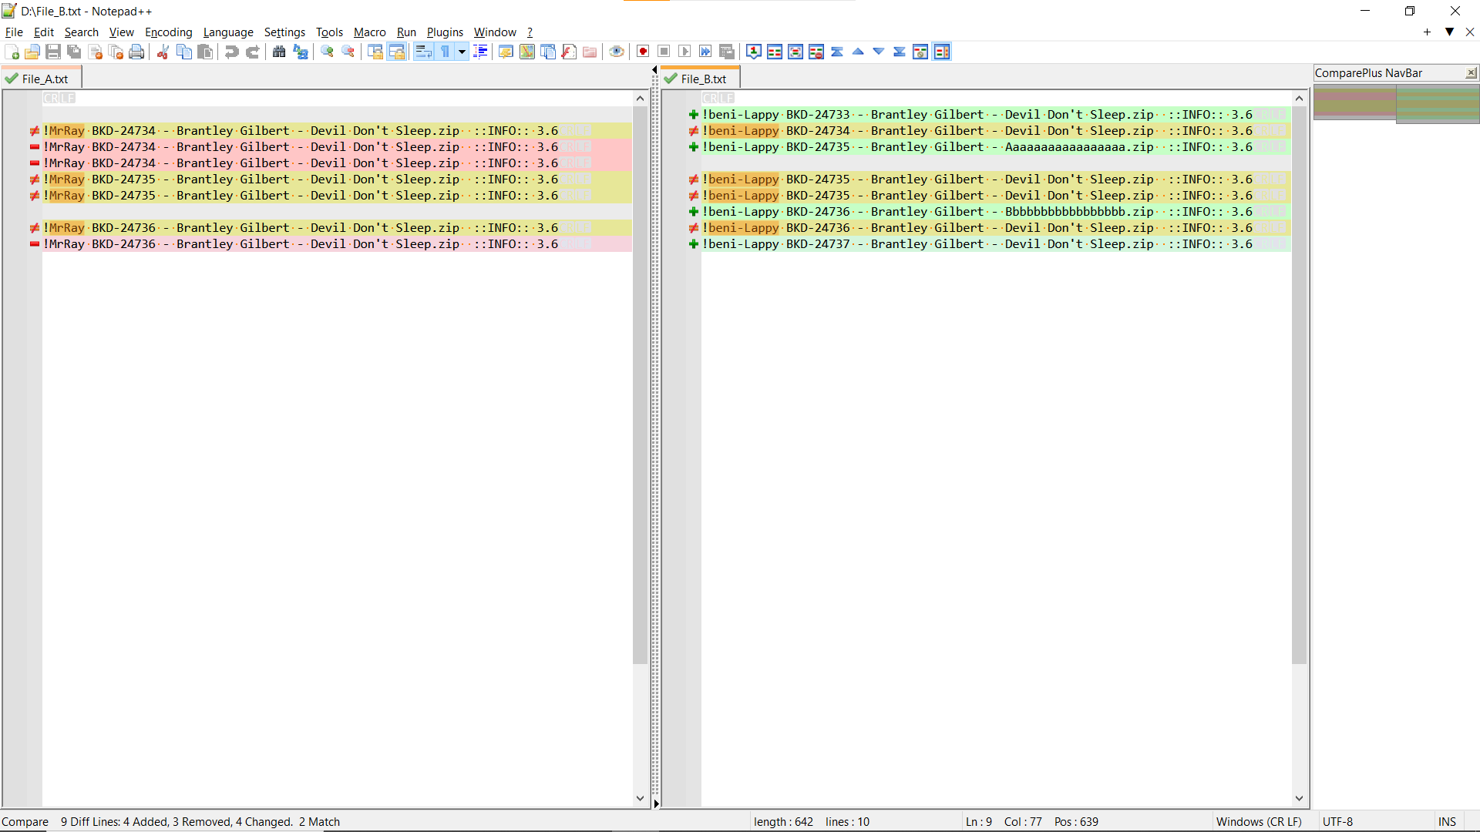Click the last diff navigation arrow icon
This screenshot has width=1480, height=832.
point(897,52)
